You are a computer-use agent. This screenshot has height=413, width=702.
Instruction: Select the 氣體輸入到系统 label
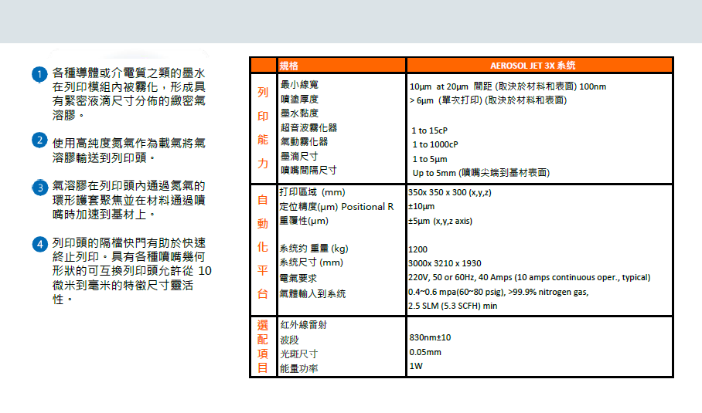tap(312, 293)
